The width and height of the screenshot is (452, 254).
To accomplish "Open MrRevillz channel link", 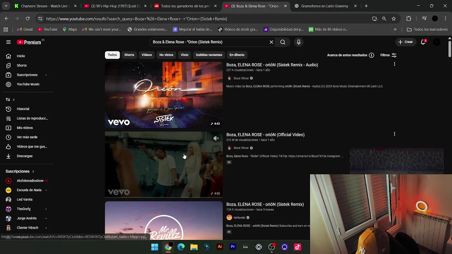I will tap(239, 218).
